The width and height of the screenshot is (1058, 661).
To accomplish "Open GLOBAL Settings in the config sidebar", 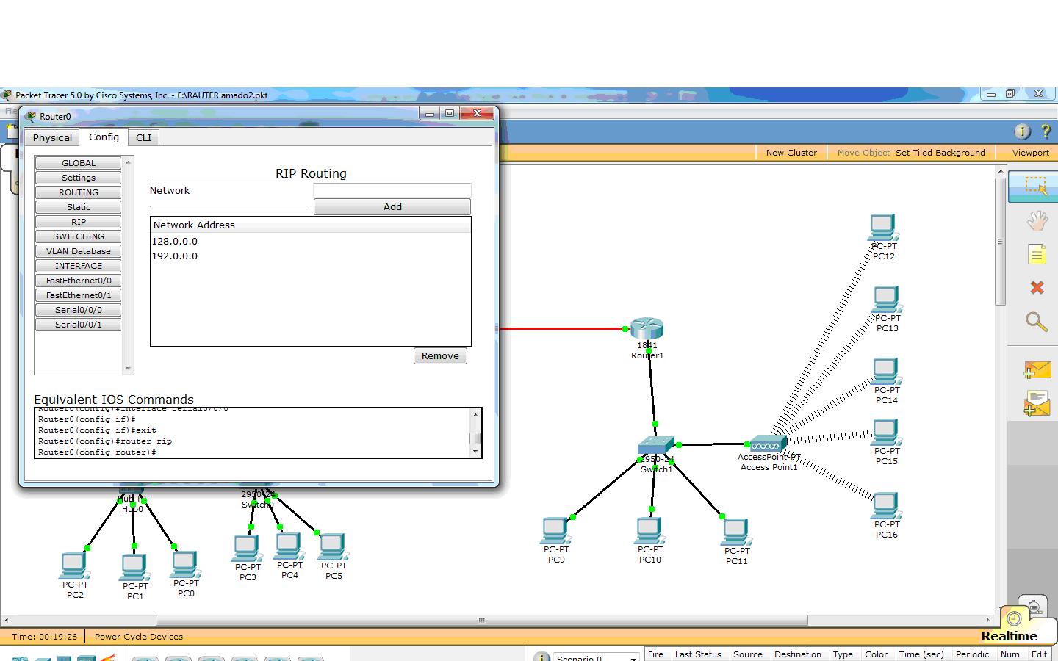I will coord(79,178).
